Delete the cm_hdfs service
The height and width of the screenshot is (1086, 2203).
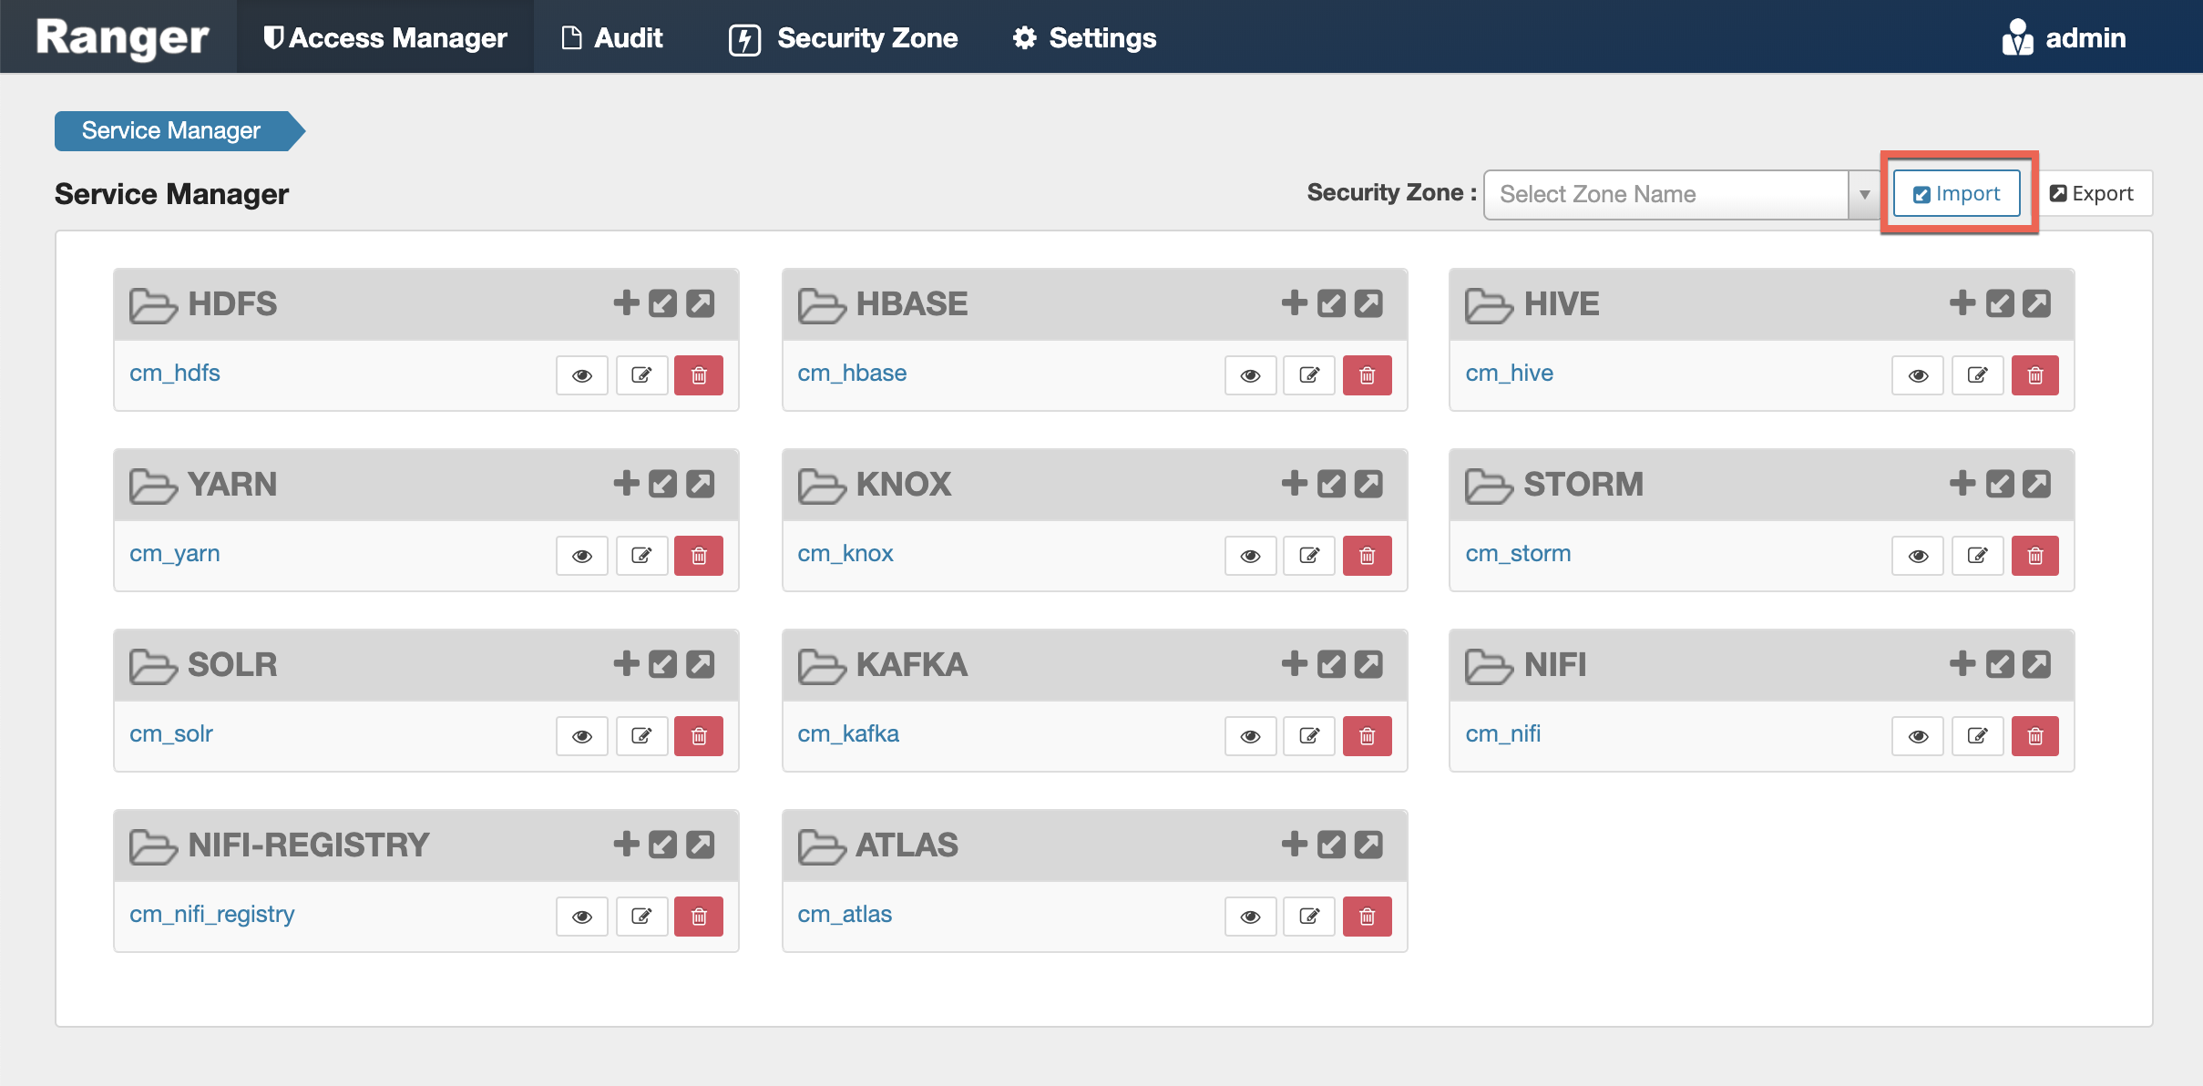click(x=699, y=375)
